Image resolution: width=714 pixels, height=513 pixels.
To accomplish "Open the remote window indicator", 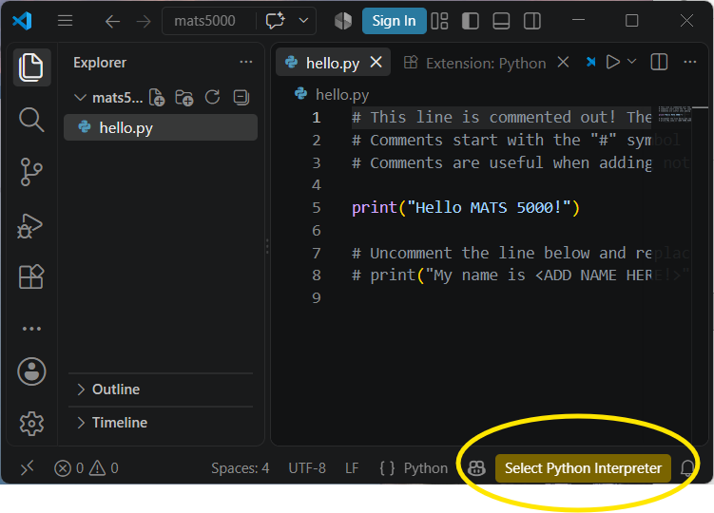I will (28, 467).
